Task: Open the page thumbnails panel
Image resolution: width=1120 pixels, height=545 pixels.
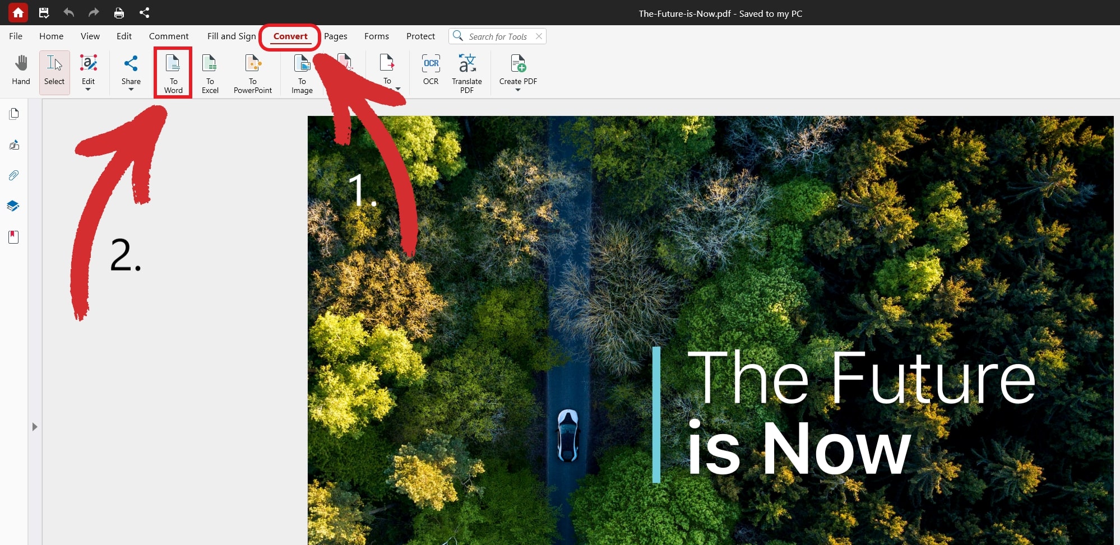Action: (13, 114)
